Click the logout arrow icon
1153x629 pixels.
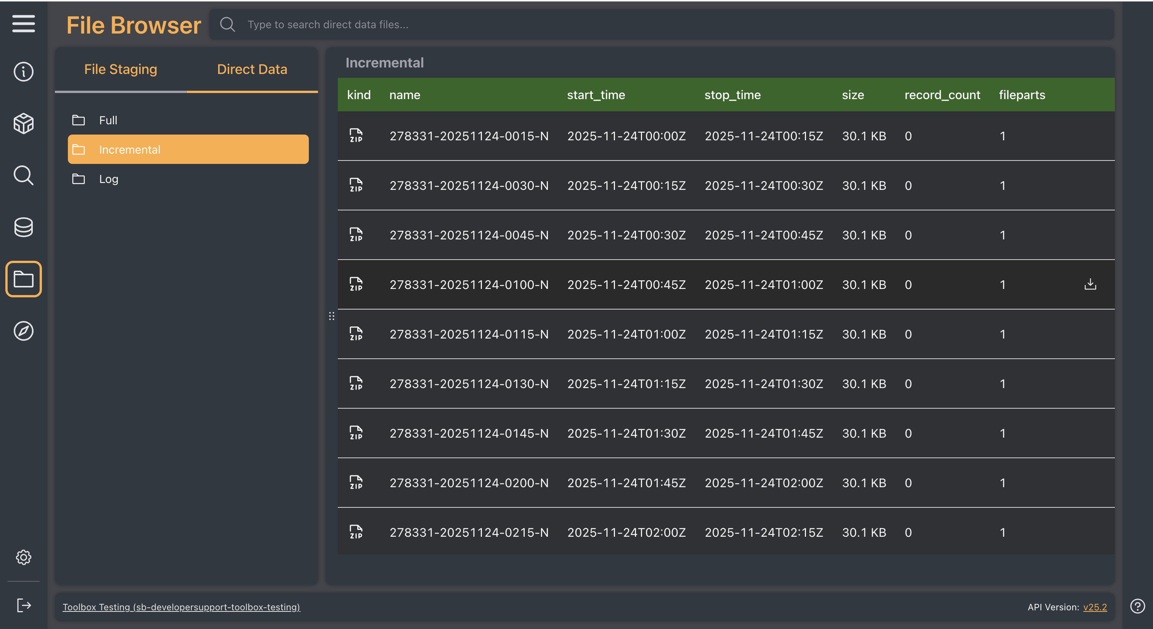(x=23, y=605)
